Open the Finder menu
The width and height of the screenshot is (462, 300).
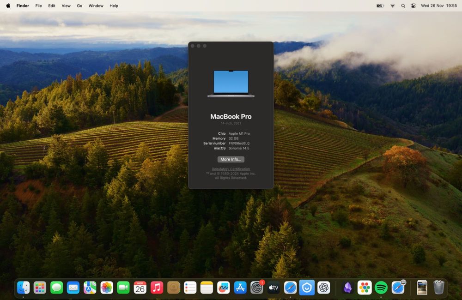click(x=23, y=6)
